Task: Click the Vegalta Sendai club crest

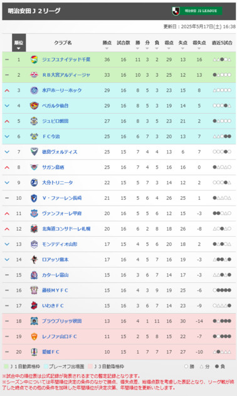Action: (x=34, y=106)
